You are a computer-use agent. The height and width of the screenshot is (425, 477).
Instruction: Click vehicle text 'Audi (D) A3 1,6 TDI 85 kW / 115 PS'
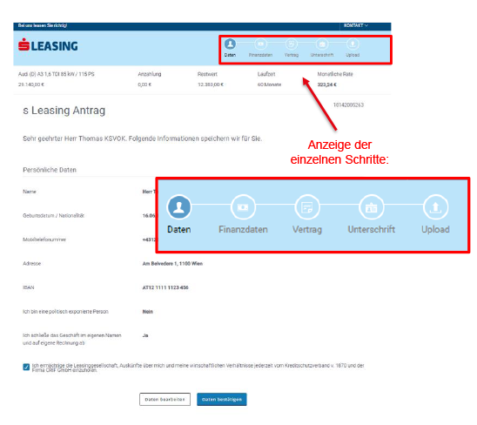pyautogui.click(x=57, y=74)
